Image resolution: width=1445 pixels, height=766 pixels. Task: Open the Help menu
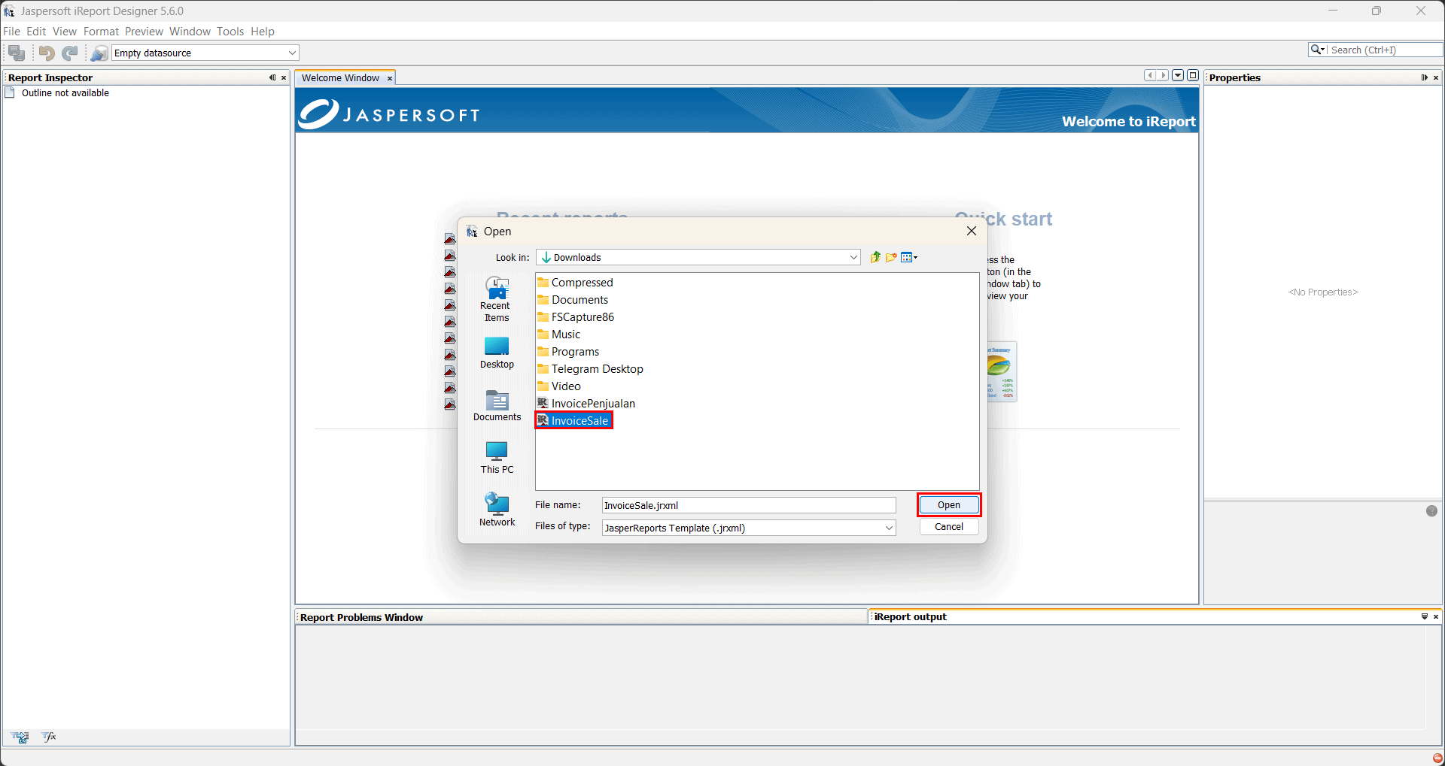[x=263, y=32]
